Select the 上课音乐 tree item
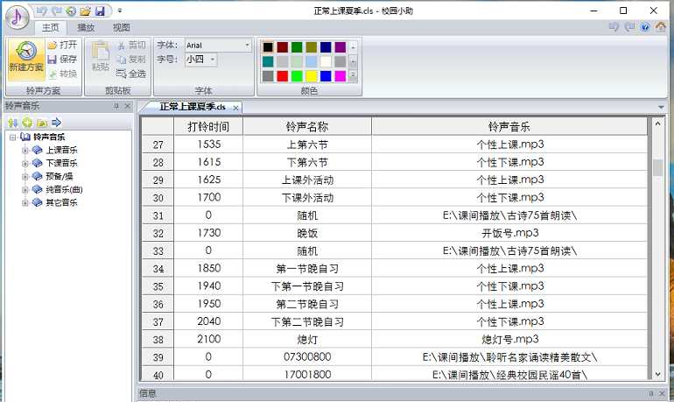 61,150
